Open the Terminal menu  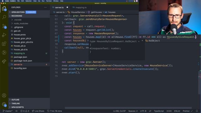(49, 1)
